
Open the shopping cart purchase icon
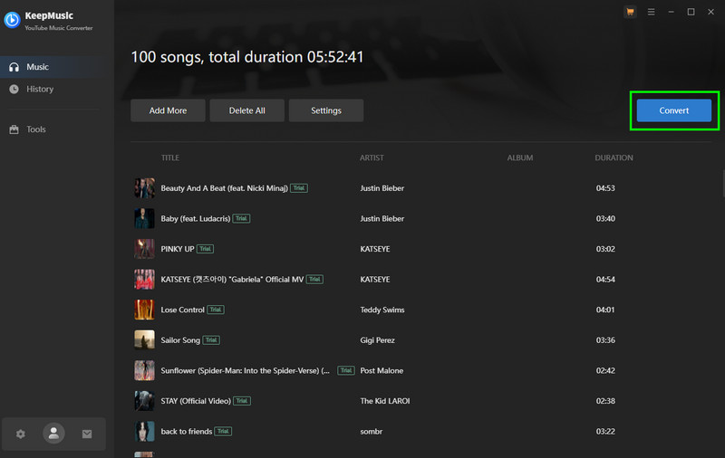pos(630,12)
